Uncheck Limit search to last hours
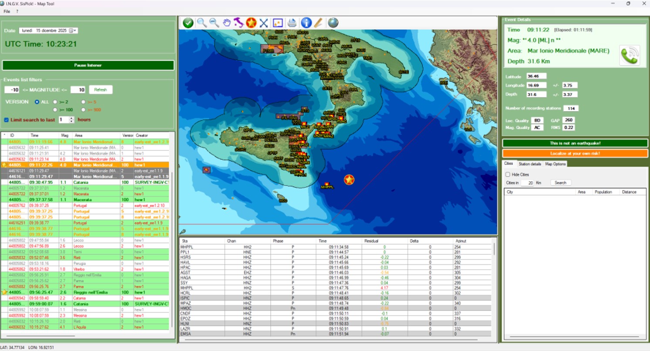This screenshot has width=650, height=351. 7,120
